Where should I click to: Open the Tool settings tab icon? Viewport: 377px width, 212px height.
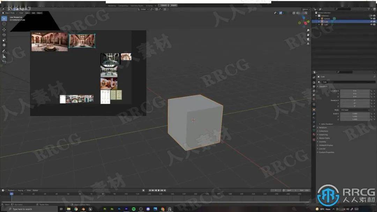click(x=314, y=77)
